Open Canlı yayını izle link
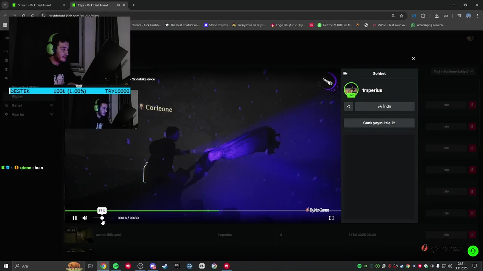The width and height of the screenshot is (483, 271). click(x=379, y=123)
